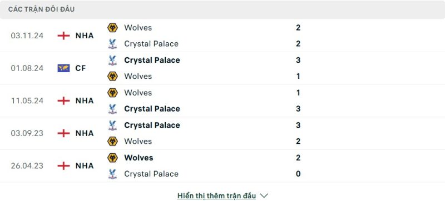The width and height of the screenshot is (445, 201).
Task: Select bold Crystal Palace in 01.08.24 match
Action: [152, 61]
